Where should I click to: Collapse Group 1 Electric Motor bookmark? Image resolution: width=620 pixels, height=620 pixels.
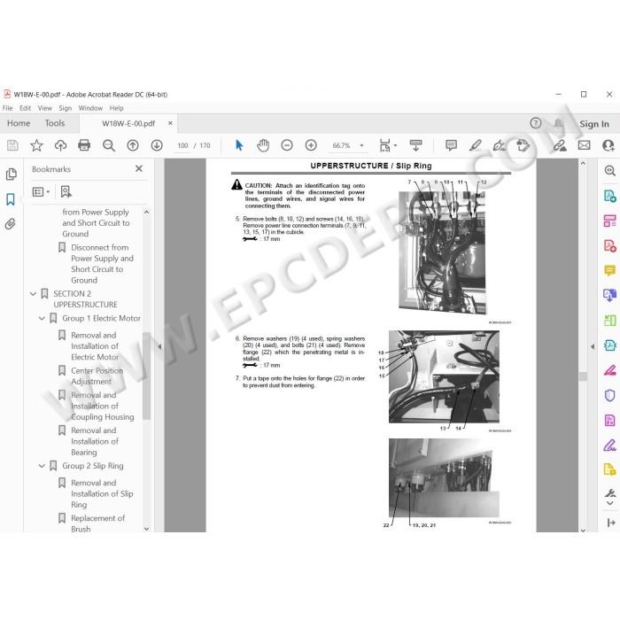pyautogui.click(x=42, y=318)
